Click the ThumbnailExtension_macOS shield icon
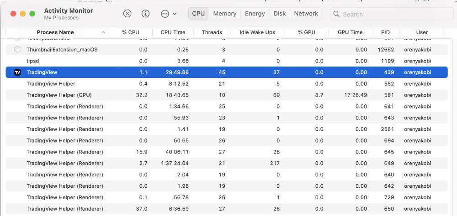 (17, 50)
